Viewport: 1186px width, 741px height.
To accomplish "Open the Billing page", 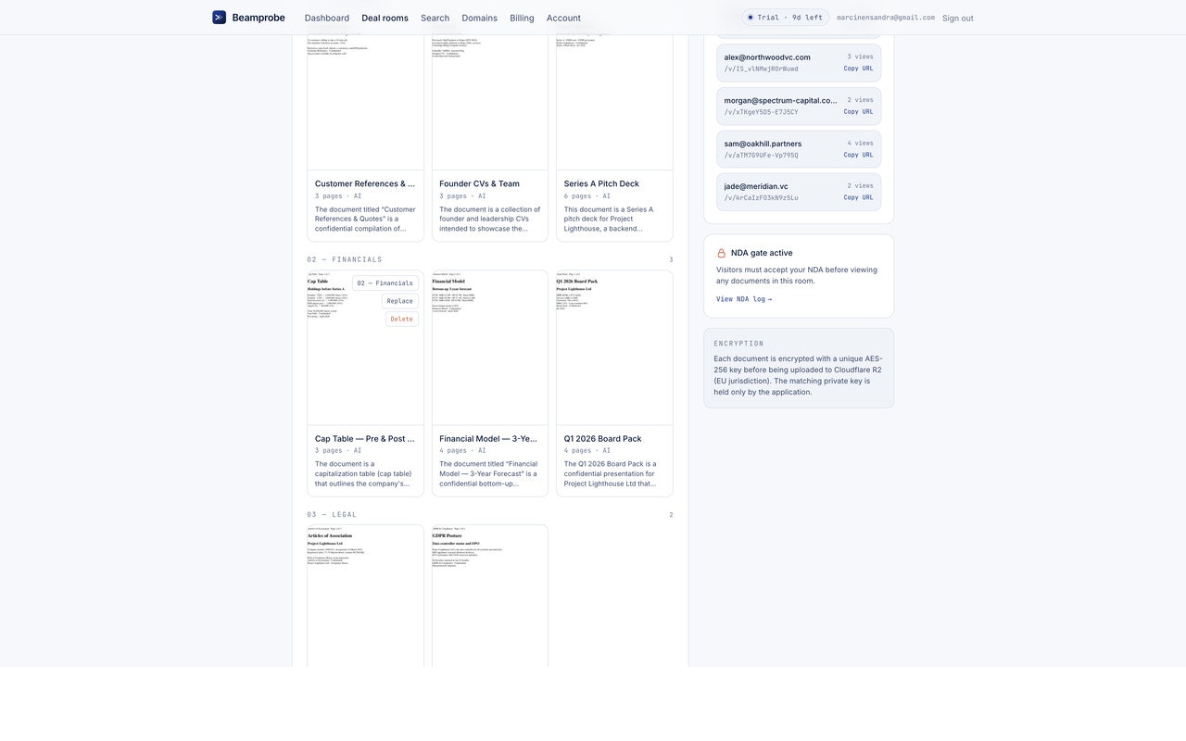I will (x=522, y=18).
